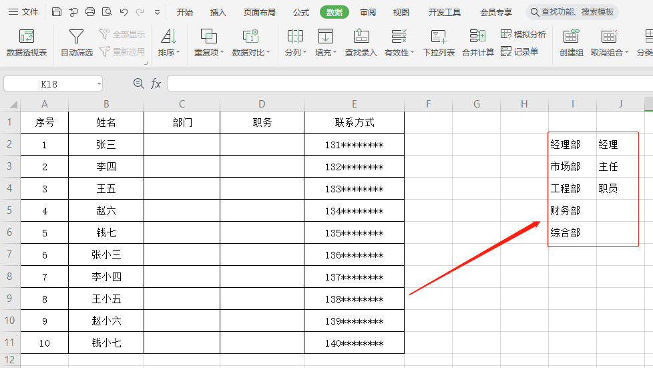The width and height of the screenshot is (653, 368).
Task: Select row 5 header
Action: point(10,210)
